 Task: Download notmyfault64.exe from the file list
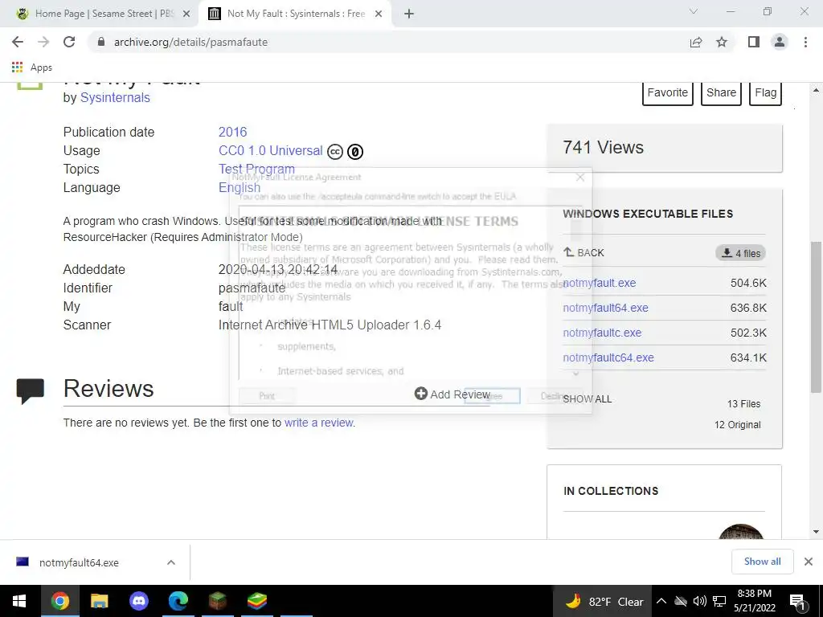click(606, 308)
